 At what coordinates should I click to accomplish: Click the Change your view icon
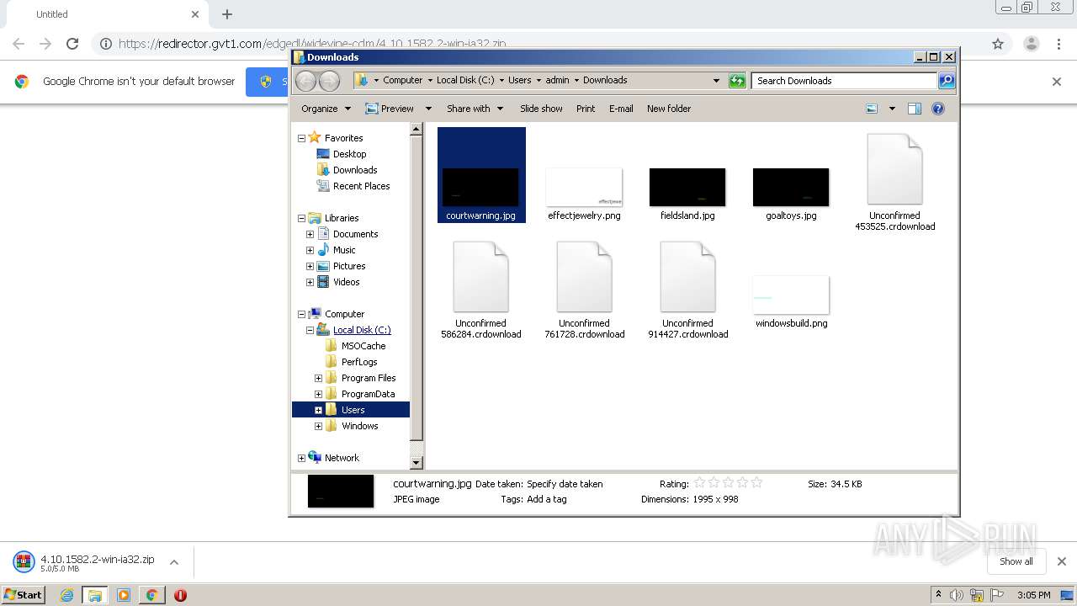pyautogui.click(x=872, y=109)
